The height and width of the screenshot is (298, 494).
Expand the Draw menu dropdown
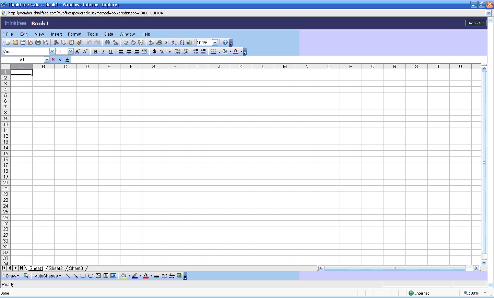pyautogui.click(x=13, y=276)
